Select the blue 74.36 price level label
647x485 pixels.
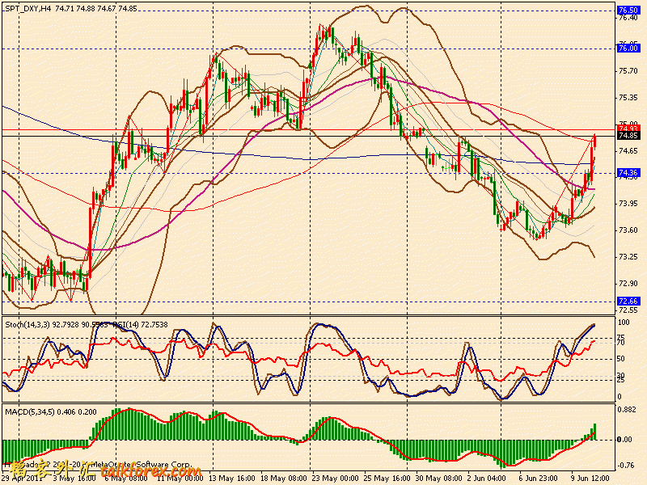[628, 173]
